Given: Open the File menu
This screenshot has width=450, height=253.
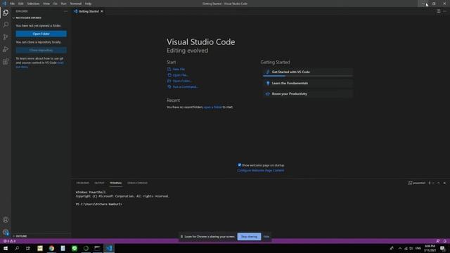Looking at the screenshot, I should (12, 4).
